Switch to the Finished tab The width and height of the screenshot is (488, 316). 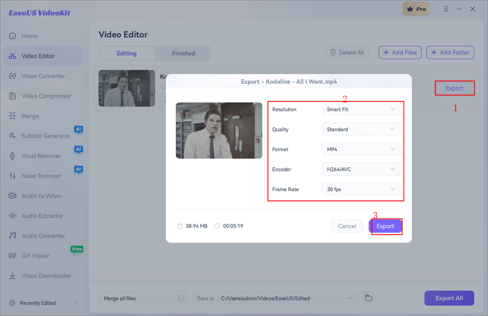point(183,53)
